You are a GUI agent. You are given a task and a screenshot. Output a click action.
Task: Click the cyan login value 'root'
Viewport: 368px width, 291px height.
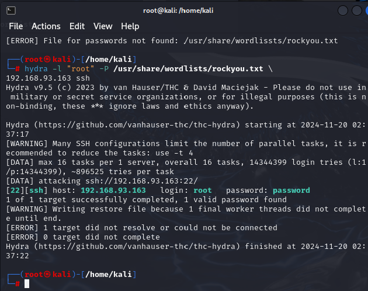[203, 190]
